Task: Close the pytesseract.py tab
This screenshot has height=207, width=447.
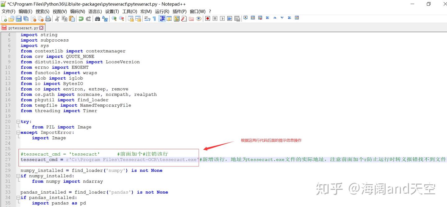Action: point(42,28)
